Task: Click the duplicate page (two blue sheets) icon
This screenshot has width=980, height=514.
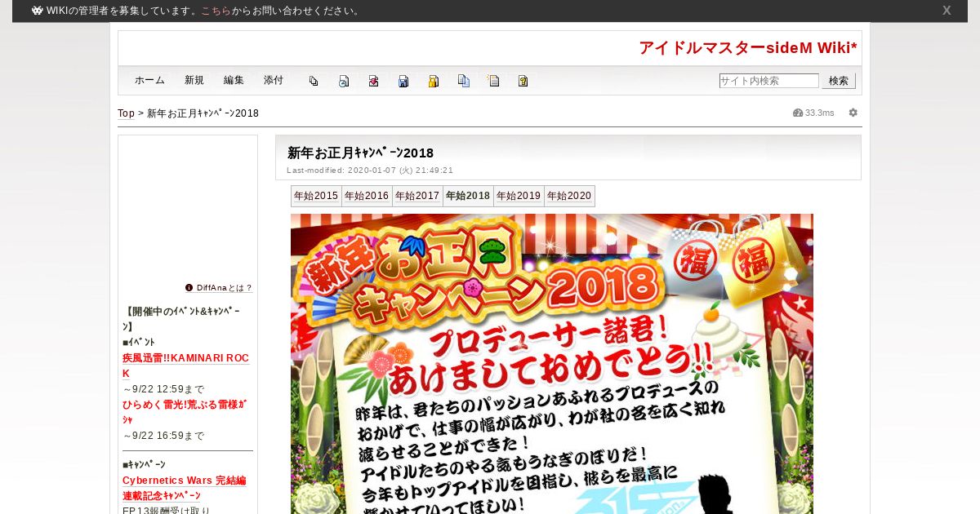Action: pos(464,81)
